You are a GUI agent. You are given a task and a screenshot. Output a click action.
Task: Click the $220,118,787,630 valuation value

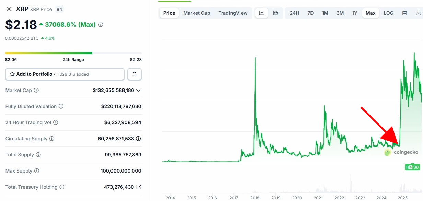tap(121, 106)
